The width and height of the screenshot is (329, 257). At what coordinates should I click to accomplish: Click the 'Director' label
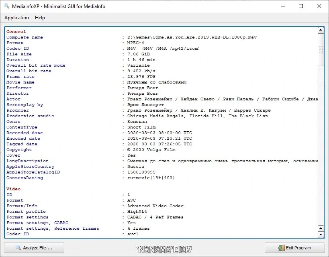coord(18,94)
